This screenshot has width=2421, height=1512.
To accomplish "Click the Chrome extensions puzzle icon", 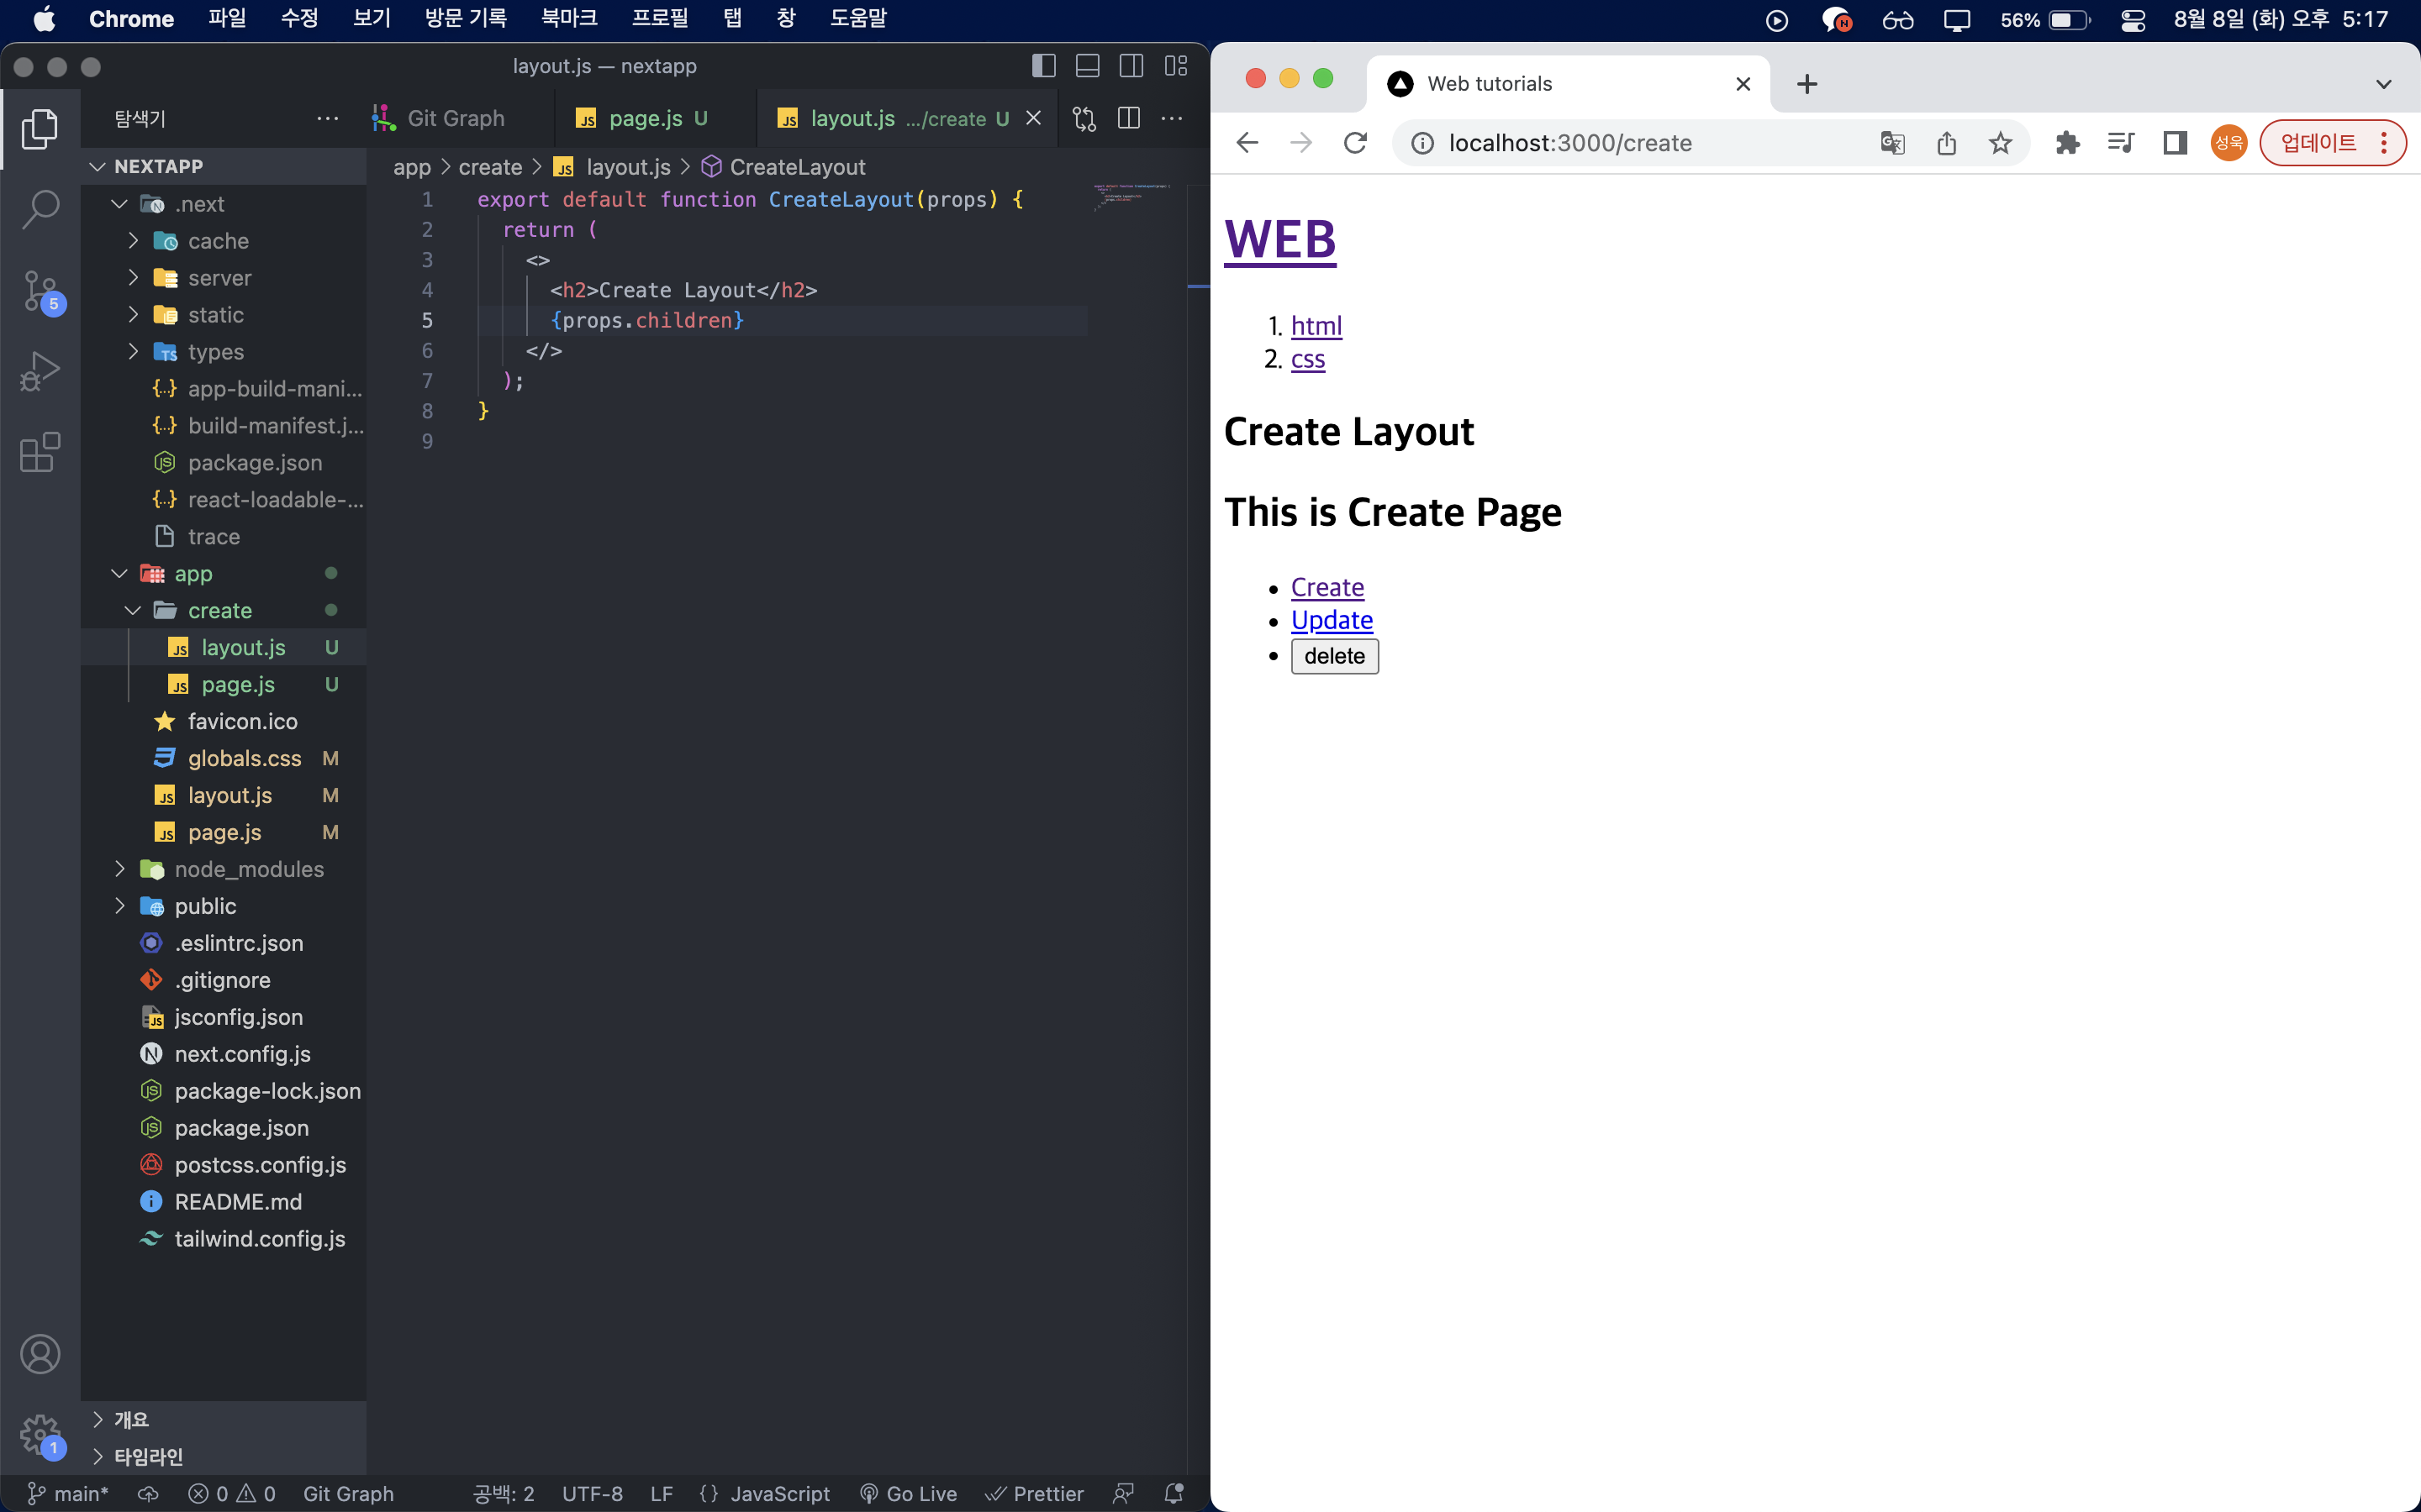I will tap(2067, 143).
